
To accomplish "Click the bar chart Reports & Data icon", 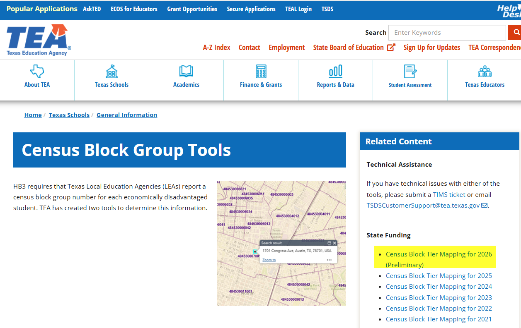I will click(335, 71).
